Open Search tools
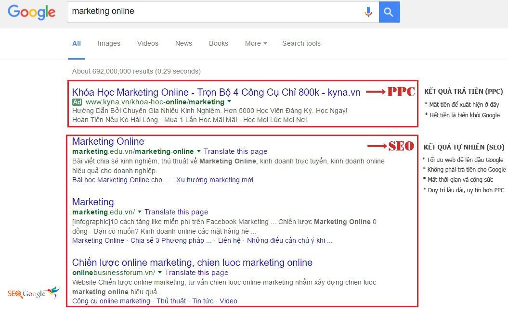 coord(301,43)
